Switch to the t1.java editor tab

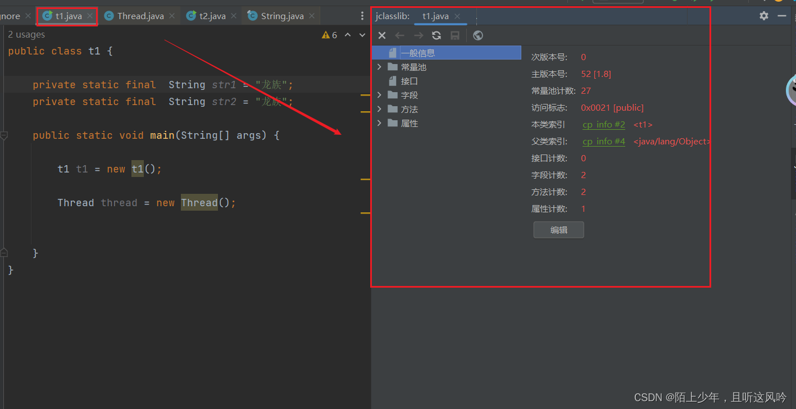point(69,16)
